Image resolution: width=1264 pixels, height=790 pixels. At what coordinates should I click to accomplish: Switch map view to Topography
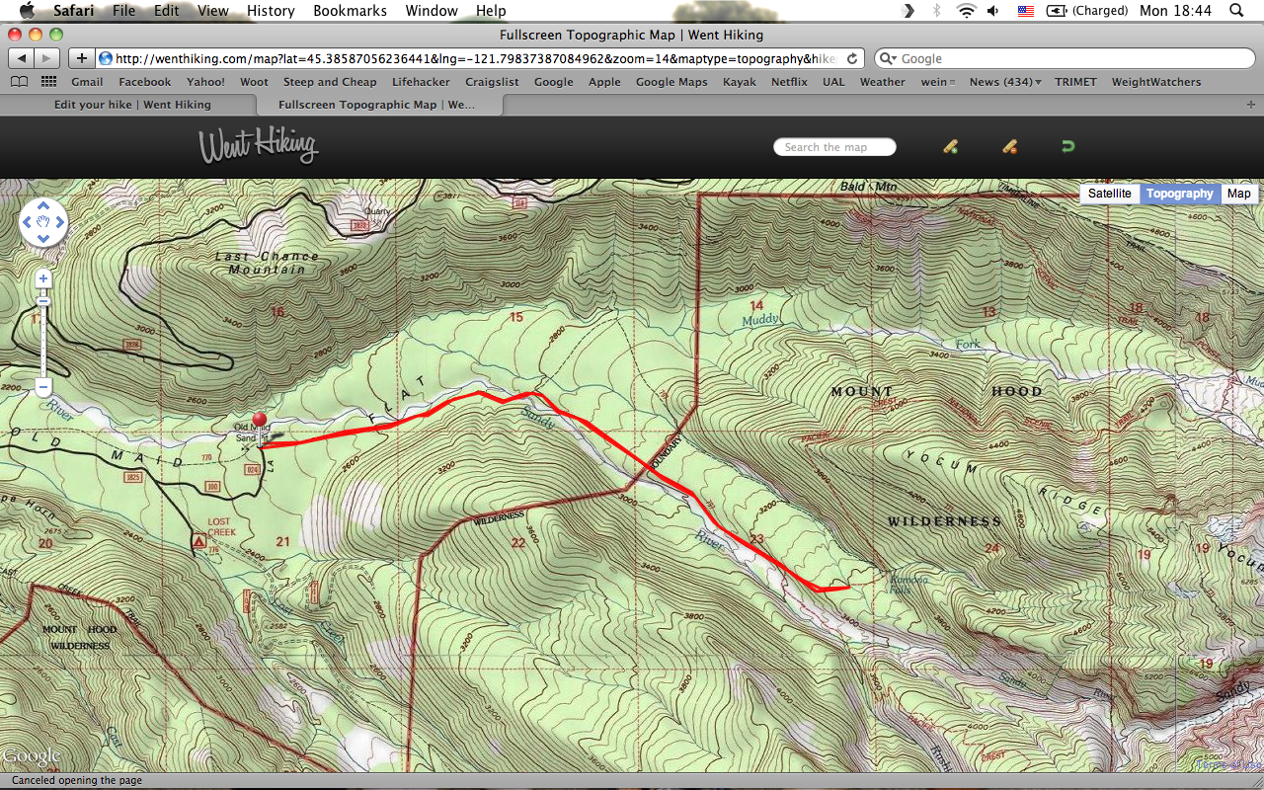1180,194
